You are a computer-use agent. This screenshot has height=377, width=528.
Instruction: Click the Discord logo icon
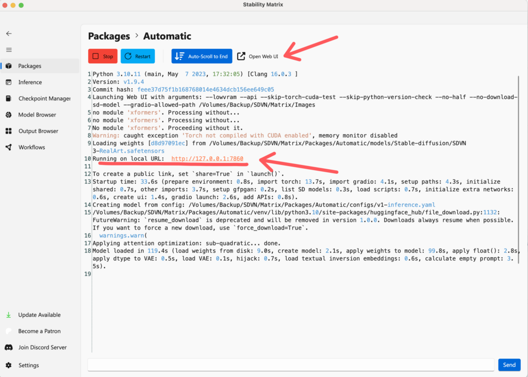tap(9, 348)
